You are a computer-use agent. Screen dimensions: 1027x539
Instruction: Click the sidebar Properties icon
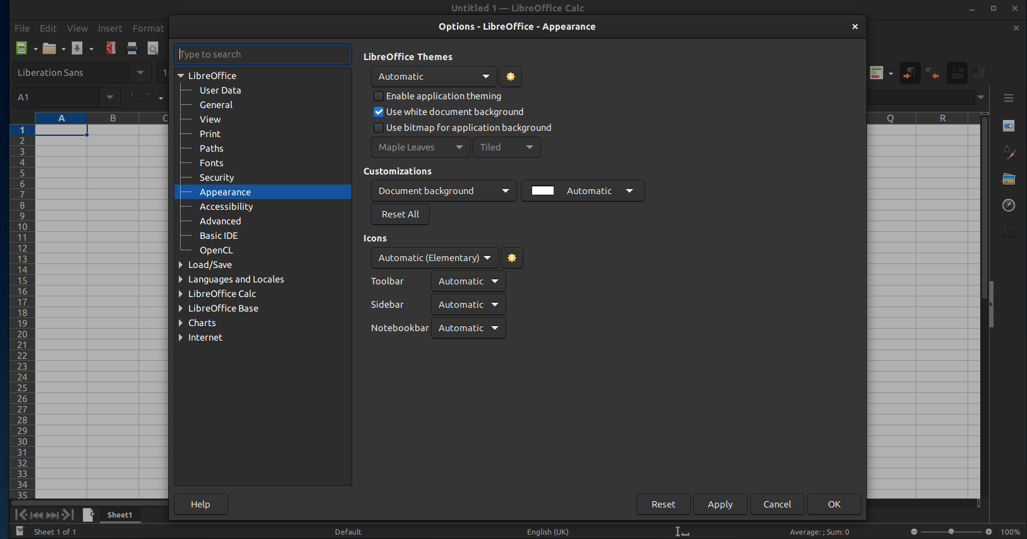pos(1009,126)
